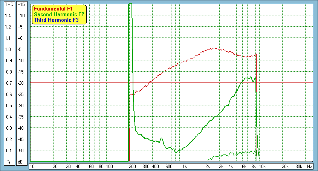The image size is (318, 171).
Task: Click the 1k frequency axis label
Action: (185, 166)
